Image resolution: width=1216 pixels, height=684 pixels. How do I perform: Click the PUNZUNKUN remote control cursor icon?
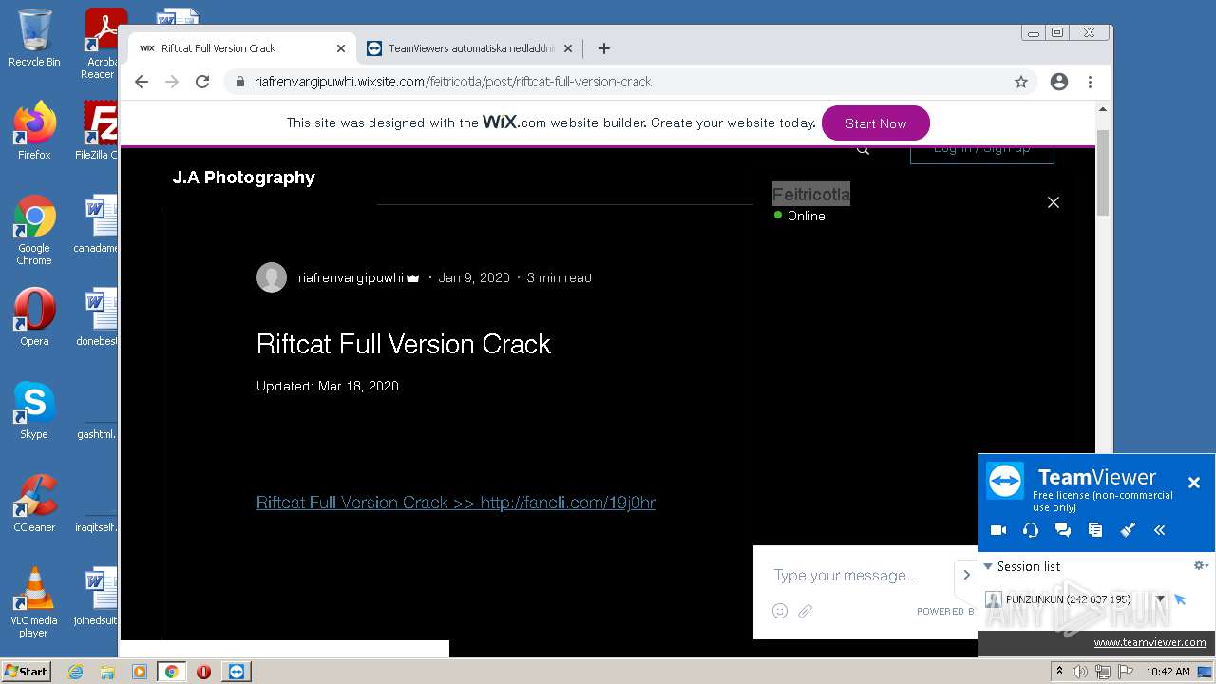1180,599
